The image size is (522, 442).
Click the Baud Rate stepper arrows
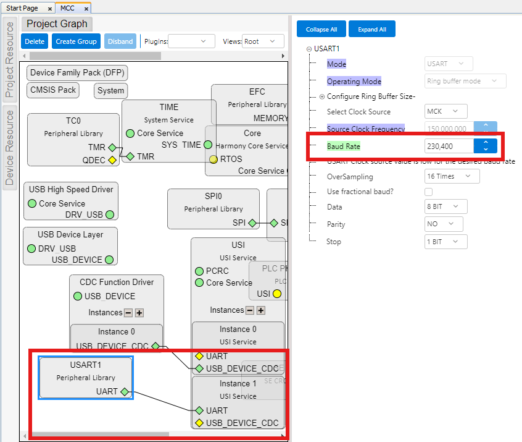coord(486,147)
